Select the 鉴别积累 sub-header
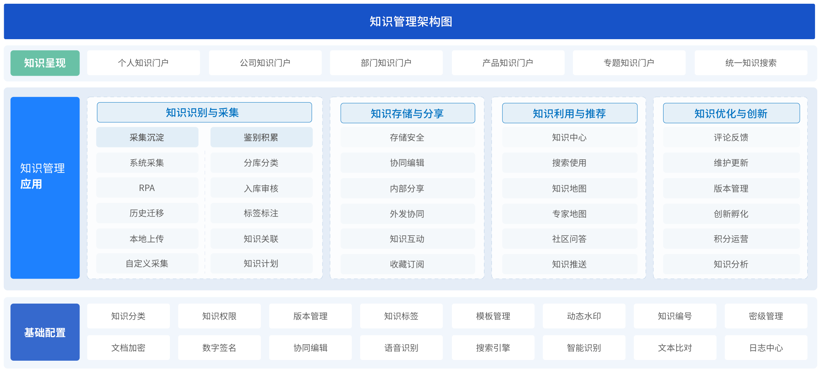The height and width of the screenshot is (373, 821). 261,137
